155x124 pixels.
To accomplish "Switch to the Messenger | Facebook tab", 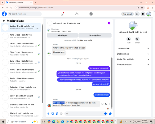I will click(19, 2).
